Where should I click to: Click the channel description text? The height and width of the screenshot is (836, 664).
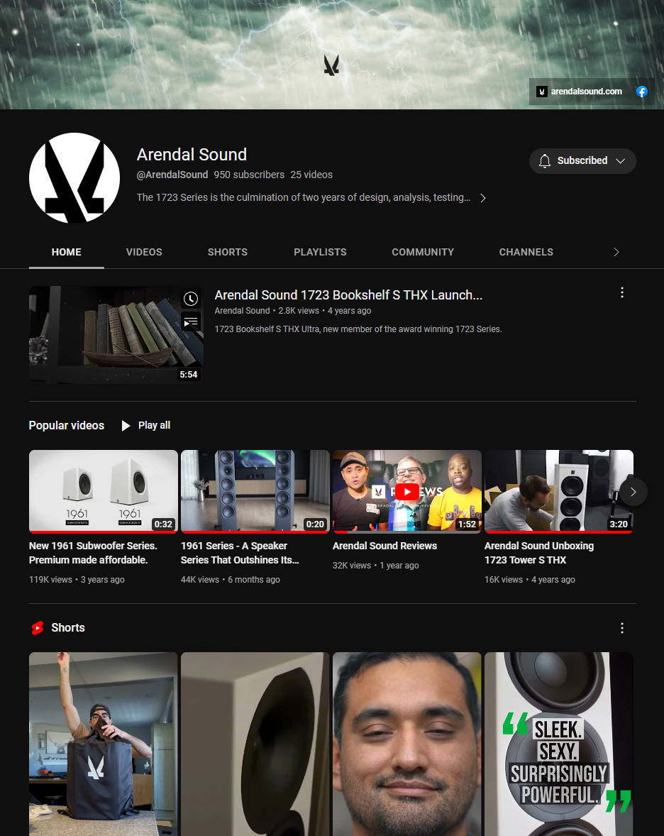304,198
